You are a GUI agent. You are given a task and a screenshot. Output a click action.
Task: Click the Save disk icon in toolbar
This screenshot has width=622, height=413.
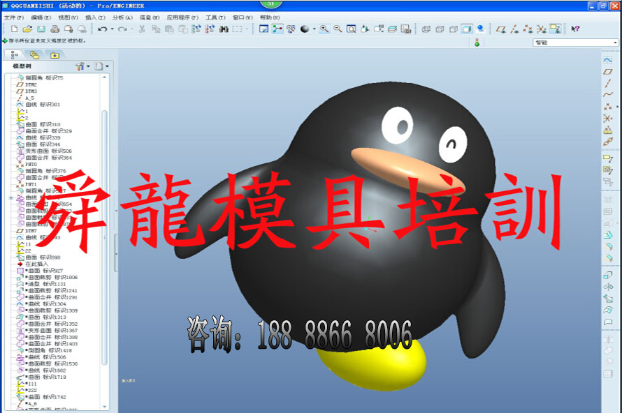pos(41,29)
